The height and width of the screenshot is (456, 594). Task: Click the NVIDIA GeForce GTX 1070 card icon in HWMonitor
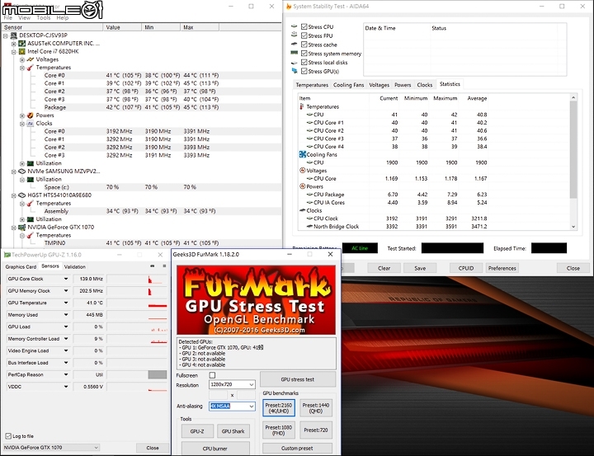(22, 228)
